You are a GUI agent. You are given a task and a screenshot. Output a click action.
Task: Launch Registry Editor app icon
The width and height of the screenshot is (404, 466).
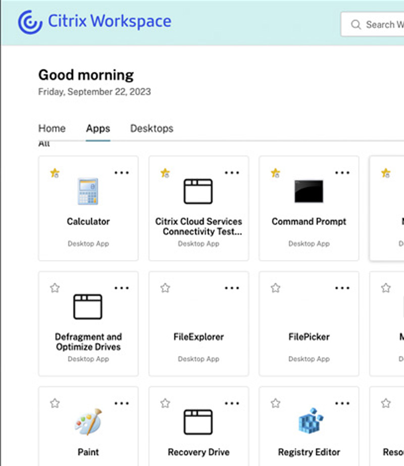309,422
